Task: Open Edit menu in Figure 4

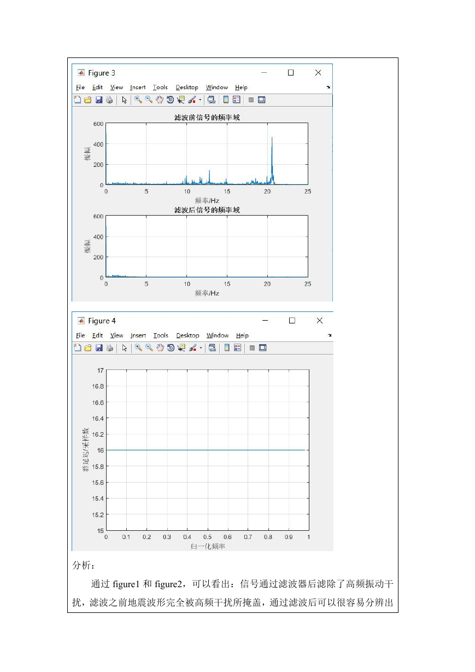Action: [x=97, y=335]
